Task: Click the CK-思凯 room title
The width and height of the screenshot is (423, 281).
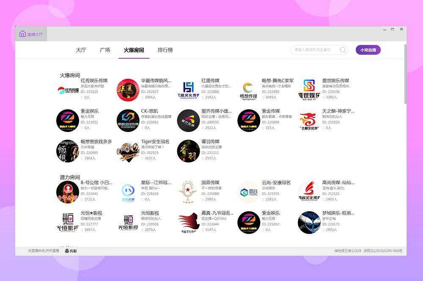Action: [x=149, y=111]
